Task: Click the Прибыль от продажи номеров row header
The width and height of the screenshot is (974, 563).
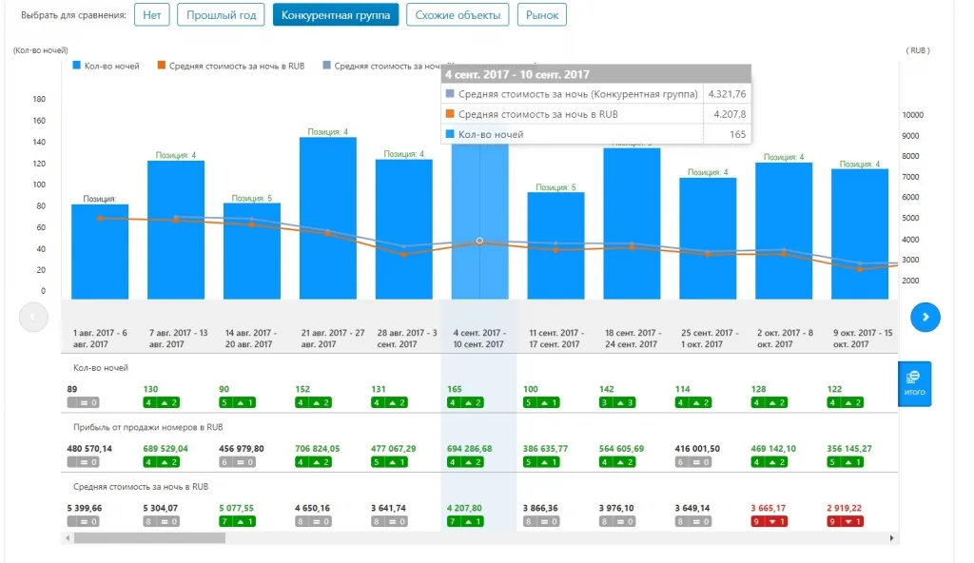Action: 147,427
